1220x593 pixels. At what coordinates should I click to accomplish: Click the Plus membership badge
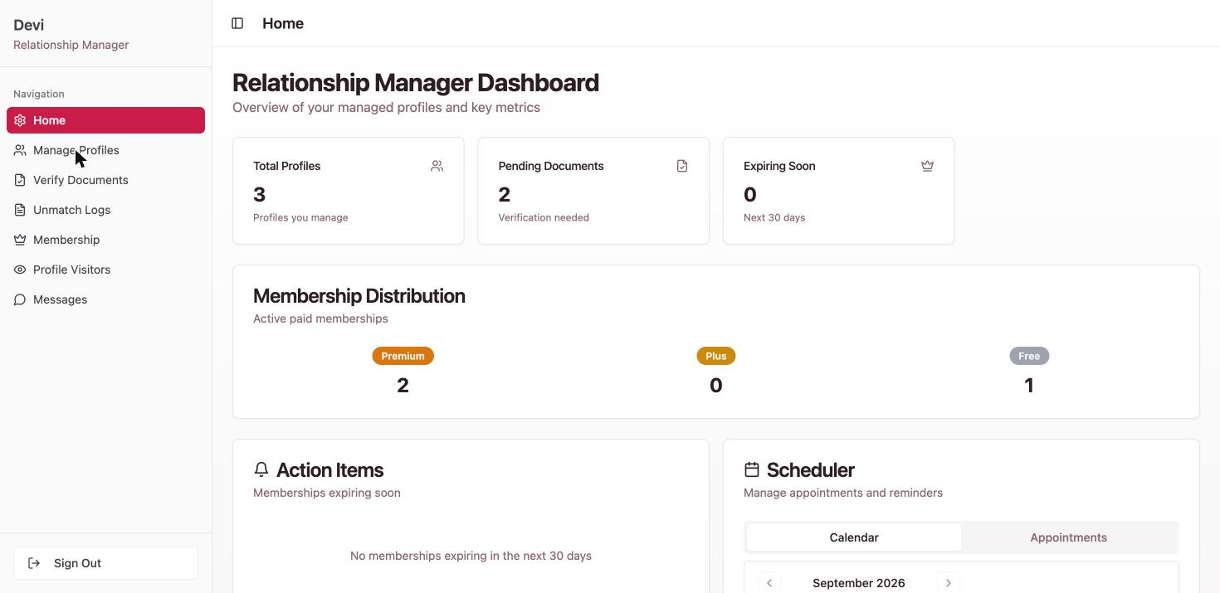[715, 356]
